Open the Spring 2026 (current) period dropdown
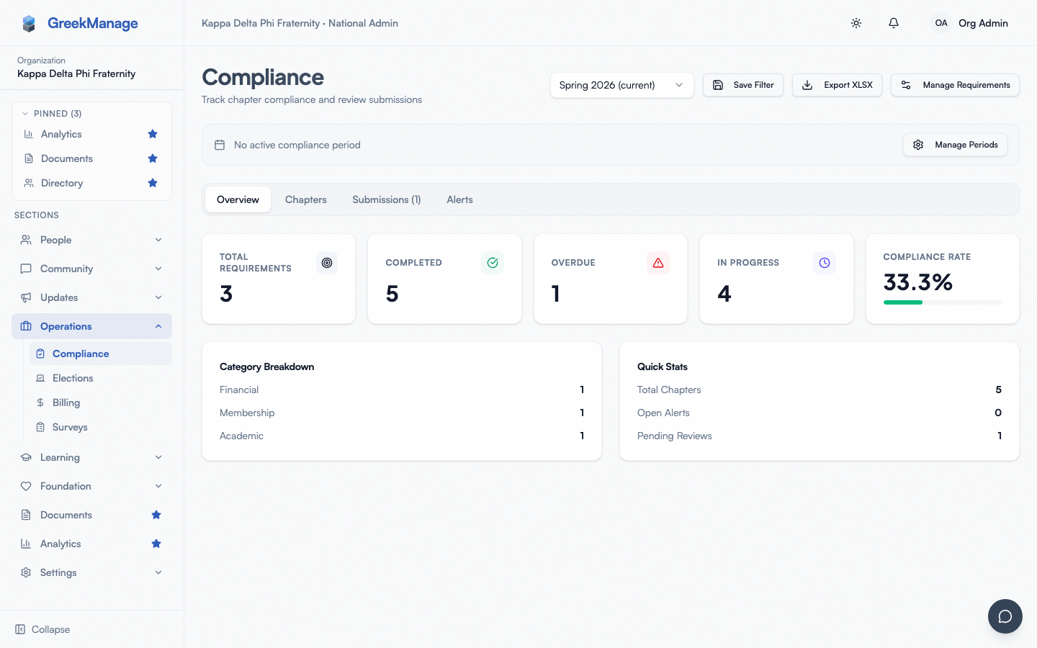The width and height of the screenshot is (1037, 648). click(x=622, y=85)
